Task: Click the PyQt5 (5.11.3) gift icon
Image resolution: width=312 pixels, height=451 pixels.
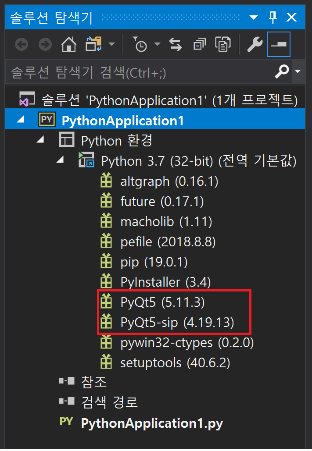Action: tap(106, 301)
